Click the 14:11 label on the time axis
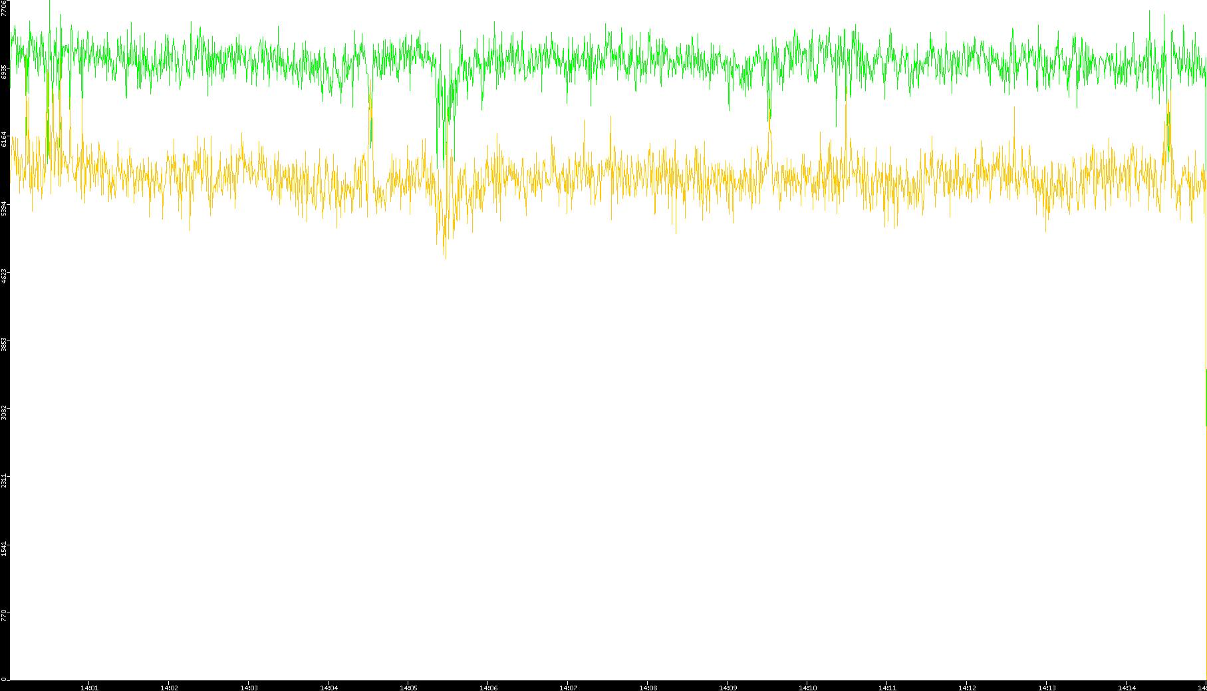The height and width of the screenshot is (691, 1207). click(x=887, y=688)
